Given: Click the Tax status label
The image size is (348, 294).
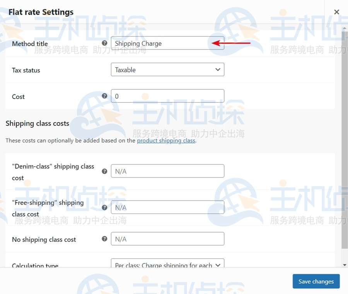Looking at the screenshot, I should (26, 70).
